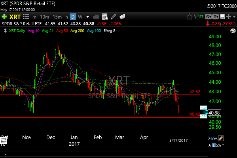Viewport: 237px width, 158px height.
Task: Click the green RT real-time indicator
Action: click(201, 17)
